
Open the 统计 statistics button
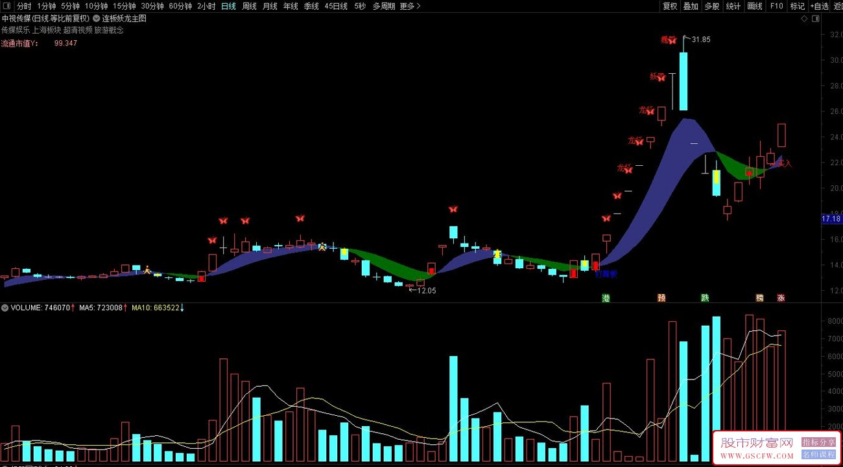tap(733, 6)
